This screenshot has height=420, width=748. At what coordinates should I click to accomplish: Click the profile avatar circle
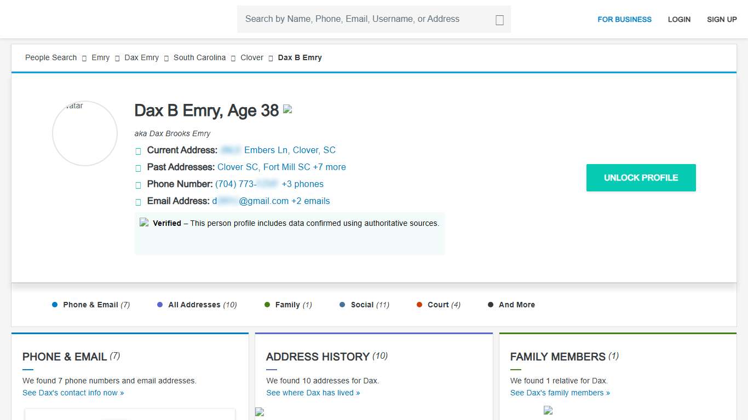85,133
